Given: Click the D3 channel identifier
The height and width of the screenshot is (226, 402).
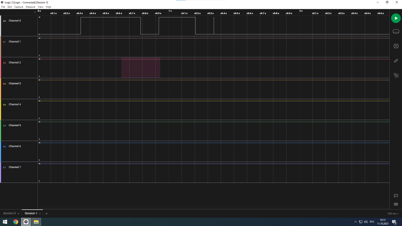Looking at the screenshot, I should (5, 84).
